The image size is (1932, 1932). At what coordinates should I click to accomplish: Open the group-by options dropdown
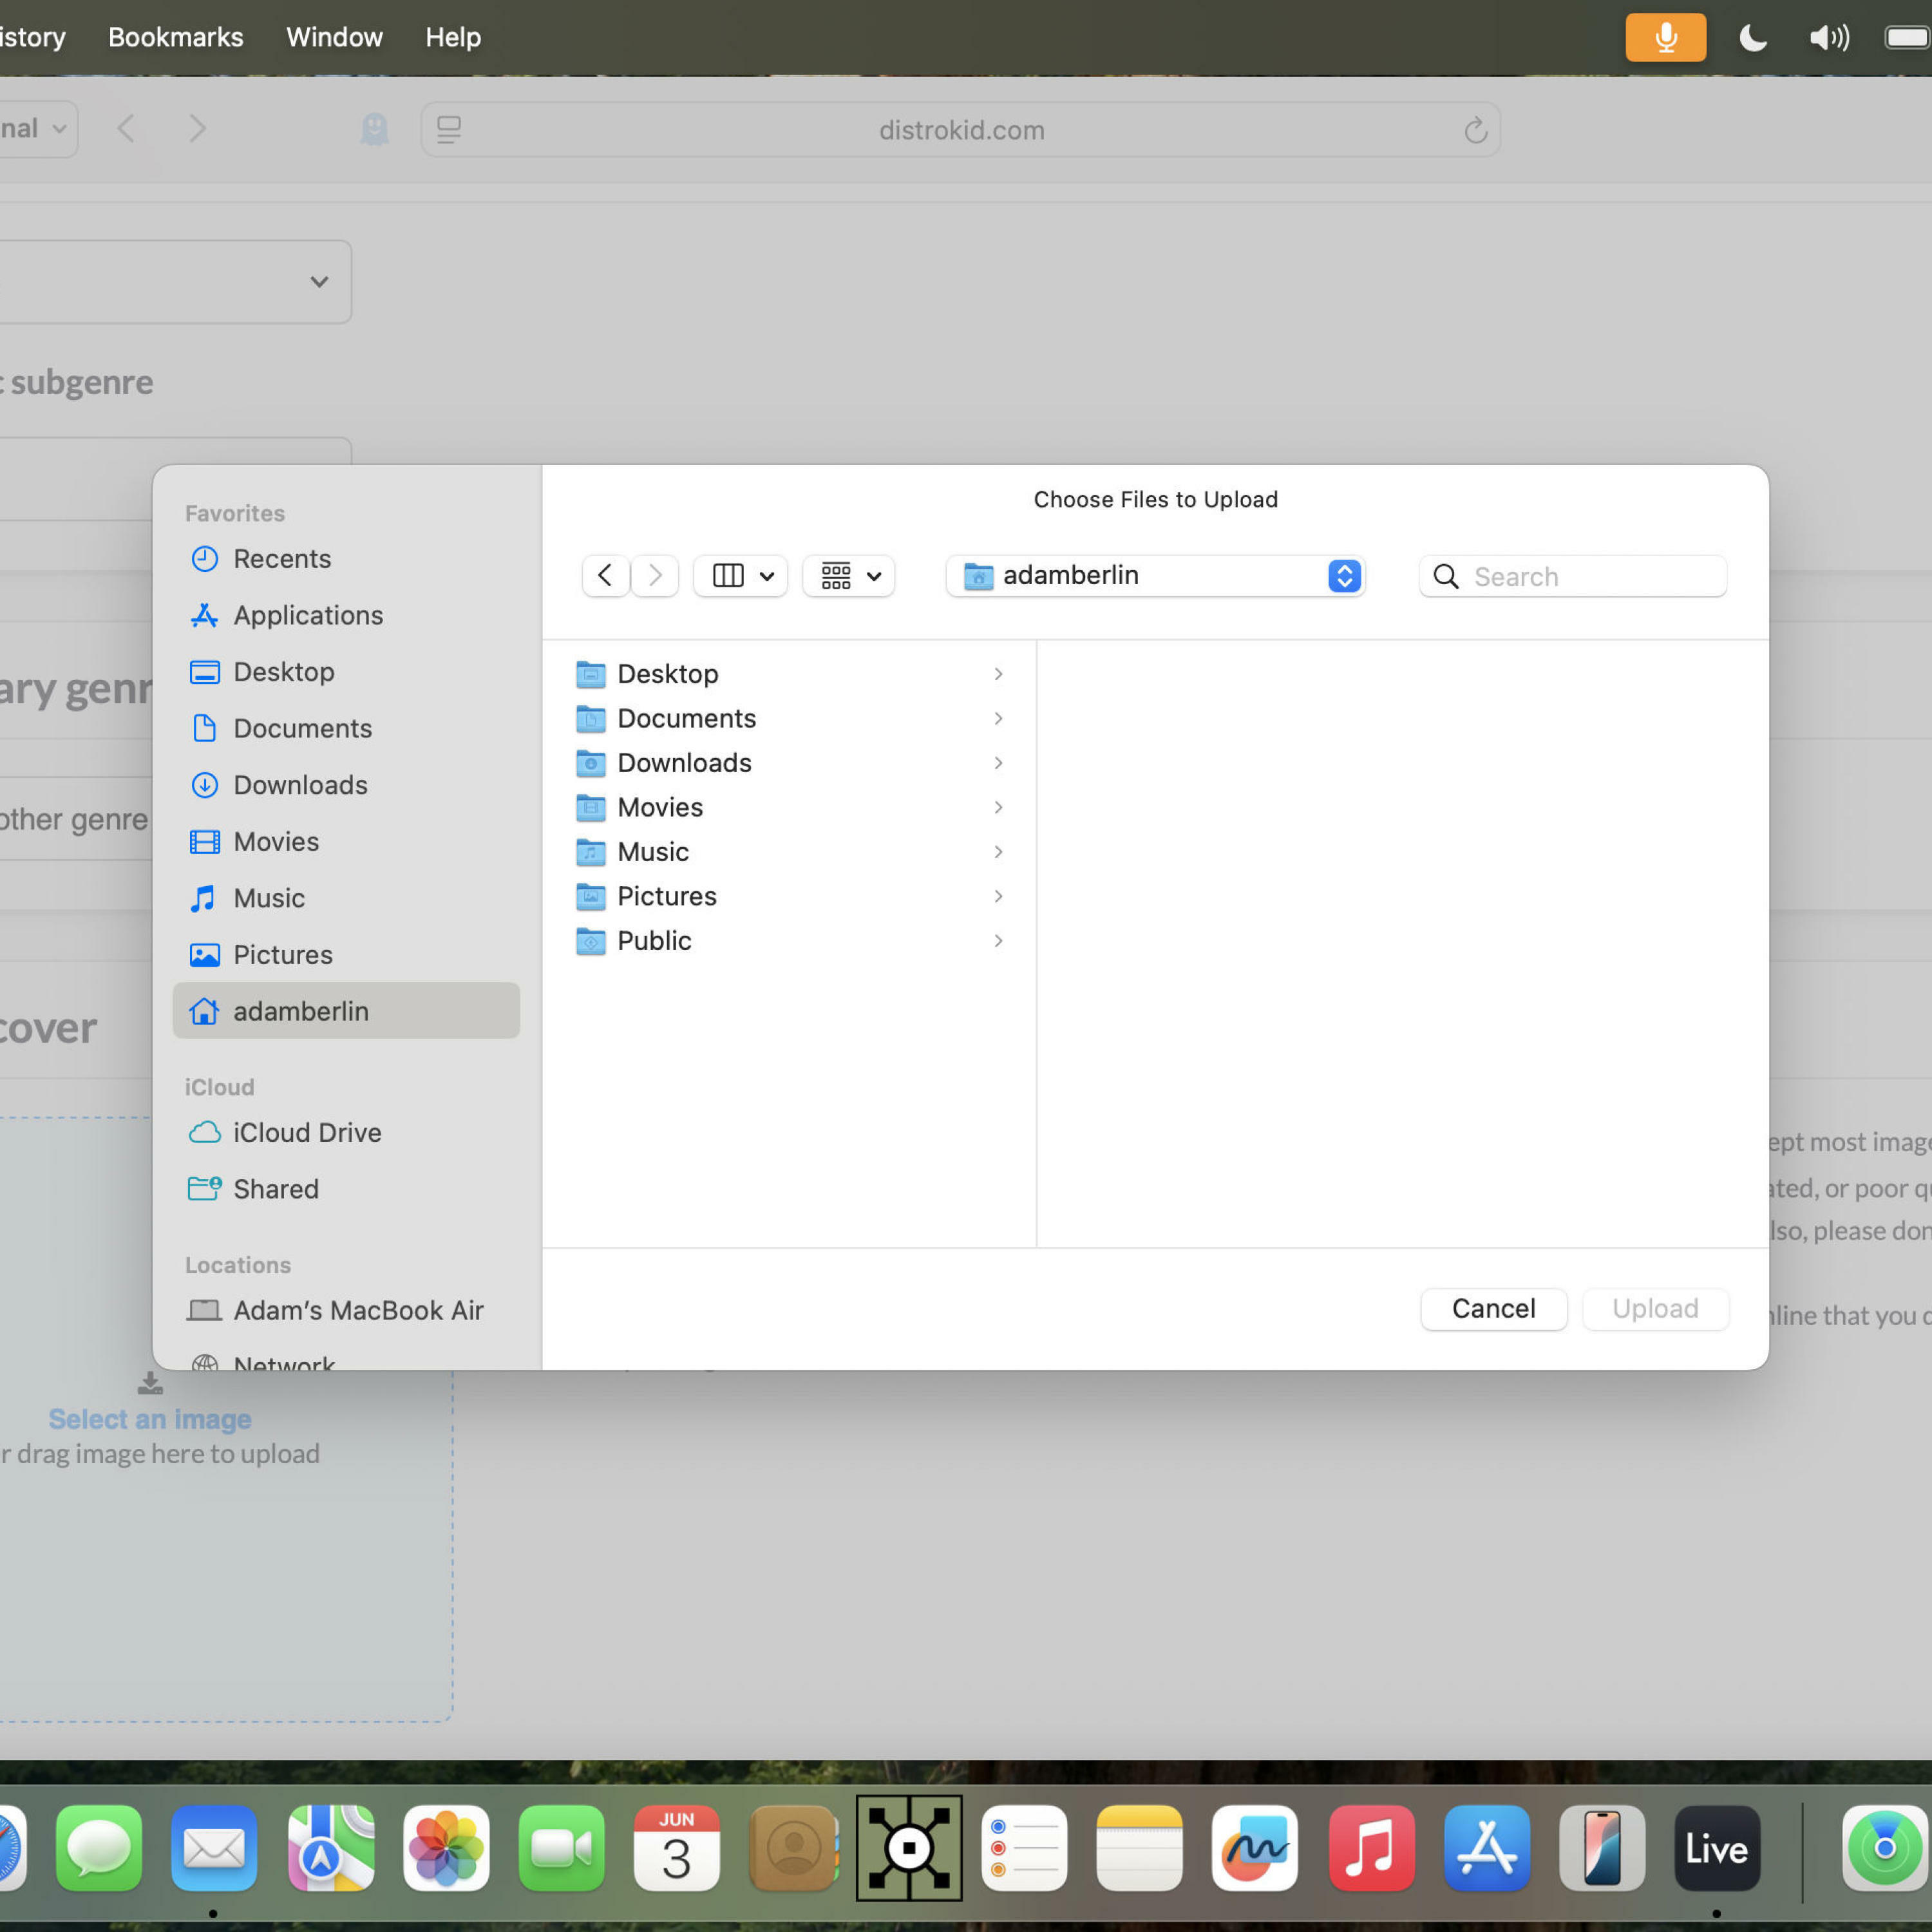(x=849, y=575)
